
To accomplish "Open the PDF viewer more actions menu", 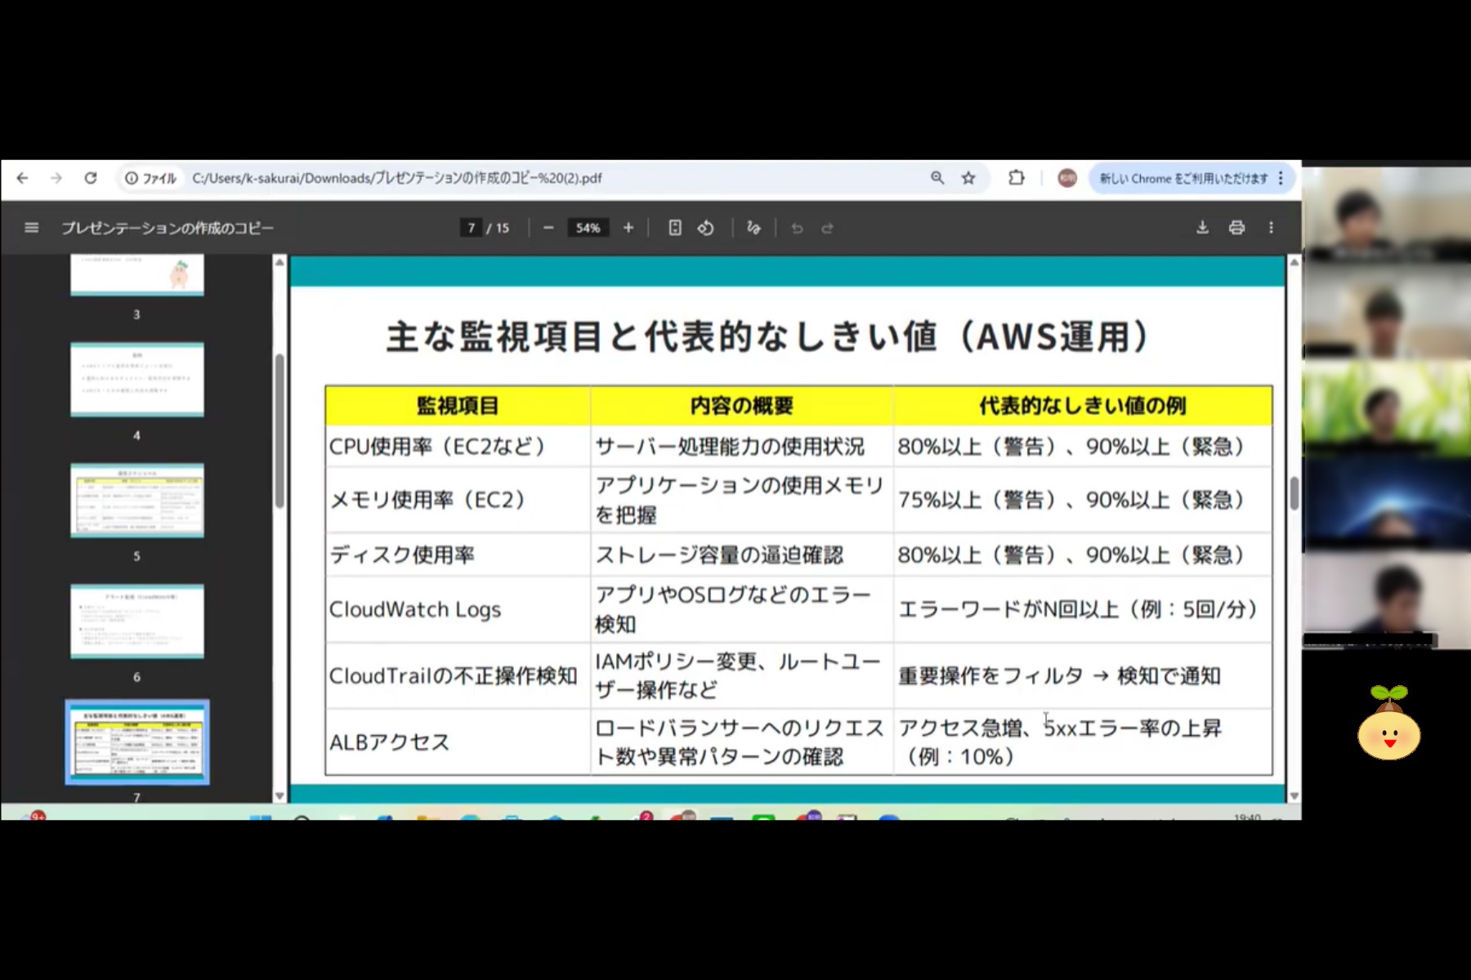I will (x=1271, y=228).
